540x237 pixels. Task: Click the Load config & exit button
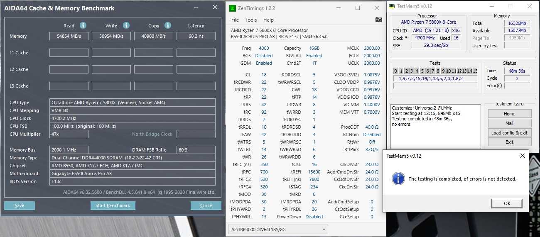(509, 133)
